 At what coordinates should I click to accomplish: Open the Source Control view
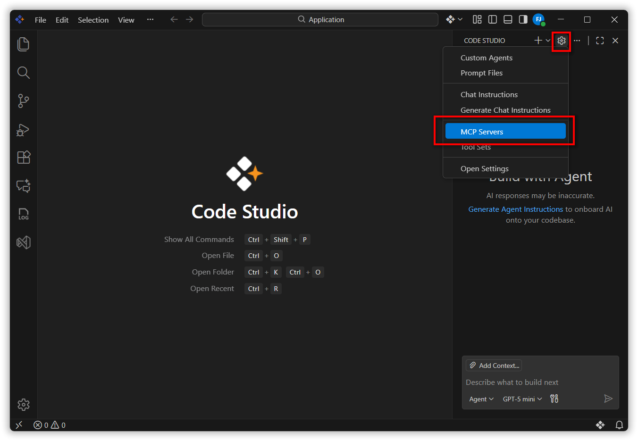23,101
